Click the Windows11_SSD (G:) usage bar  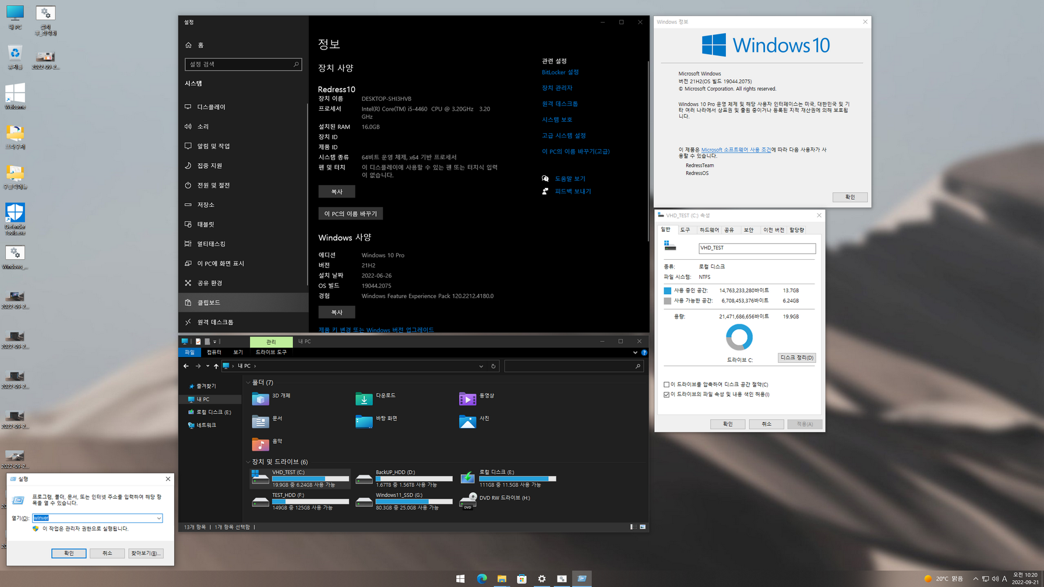(414, 501)
